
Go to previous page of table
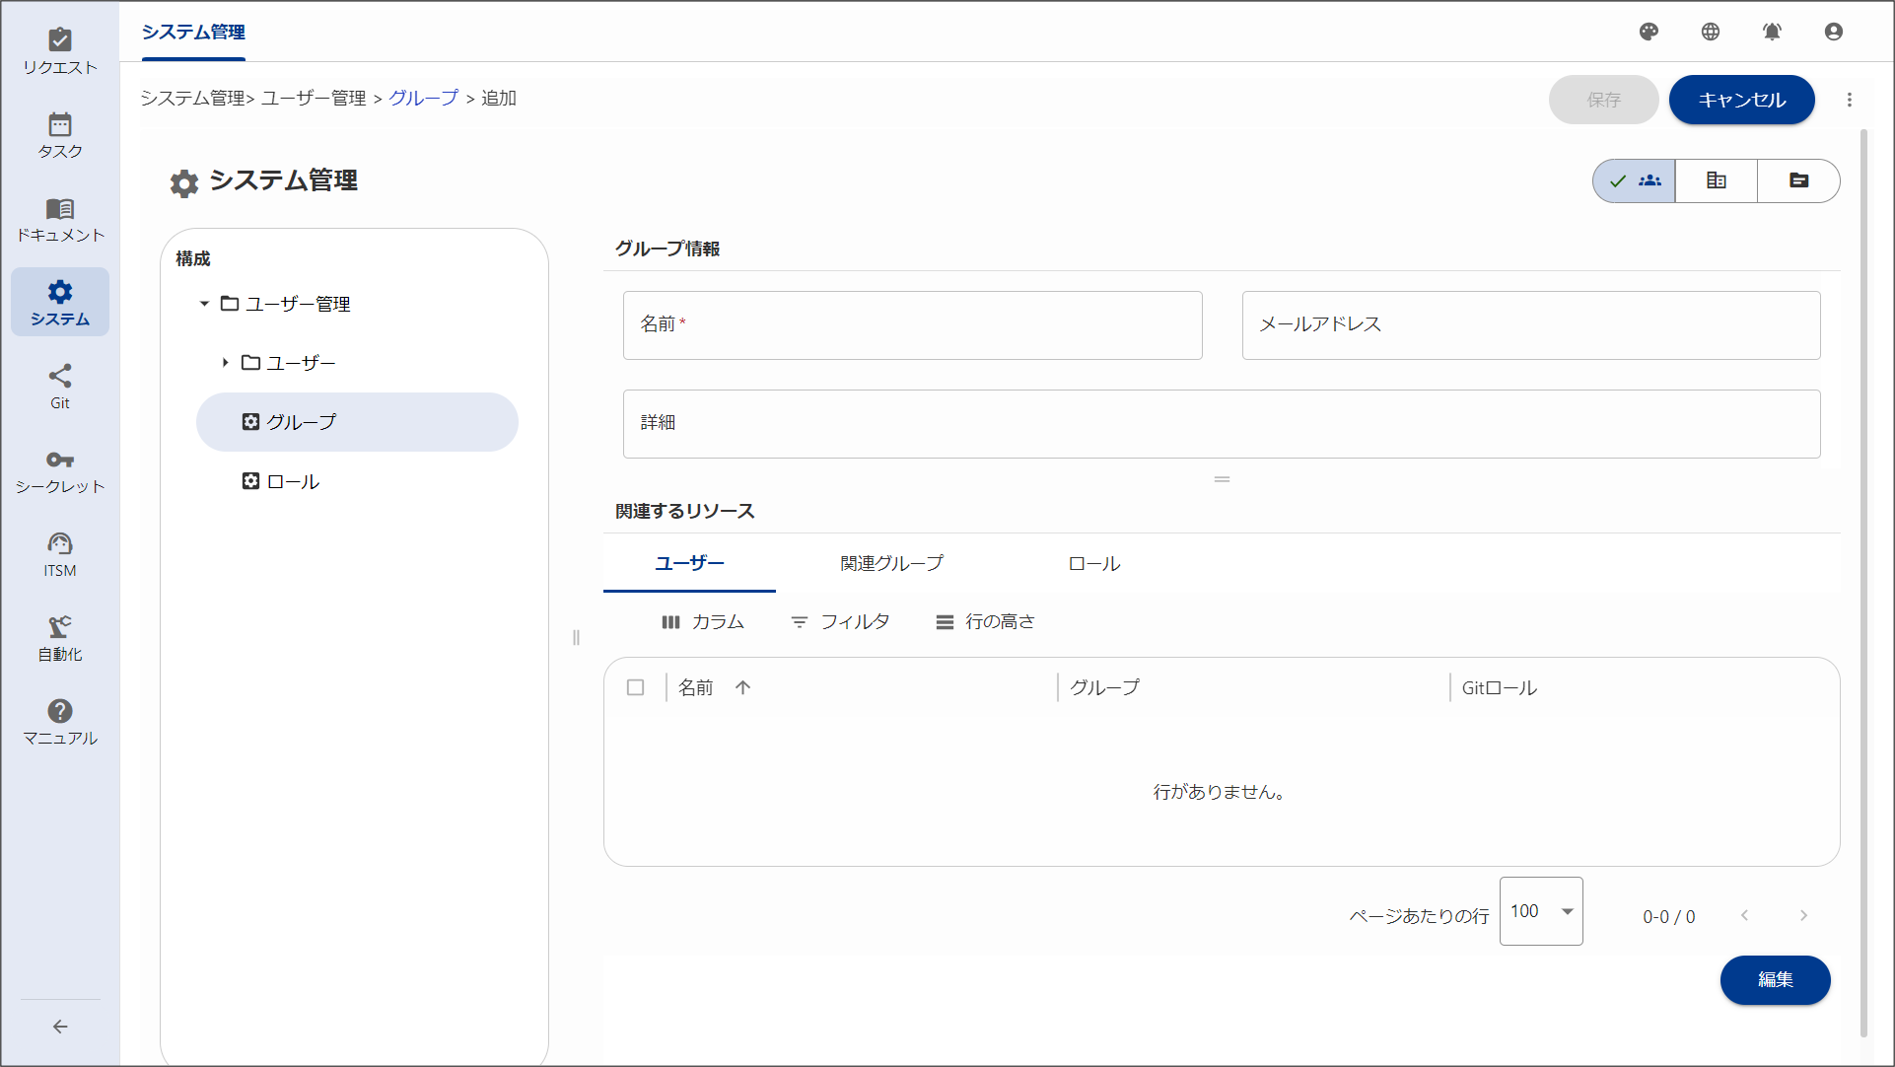(x=1744, y=915)
